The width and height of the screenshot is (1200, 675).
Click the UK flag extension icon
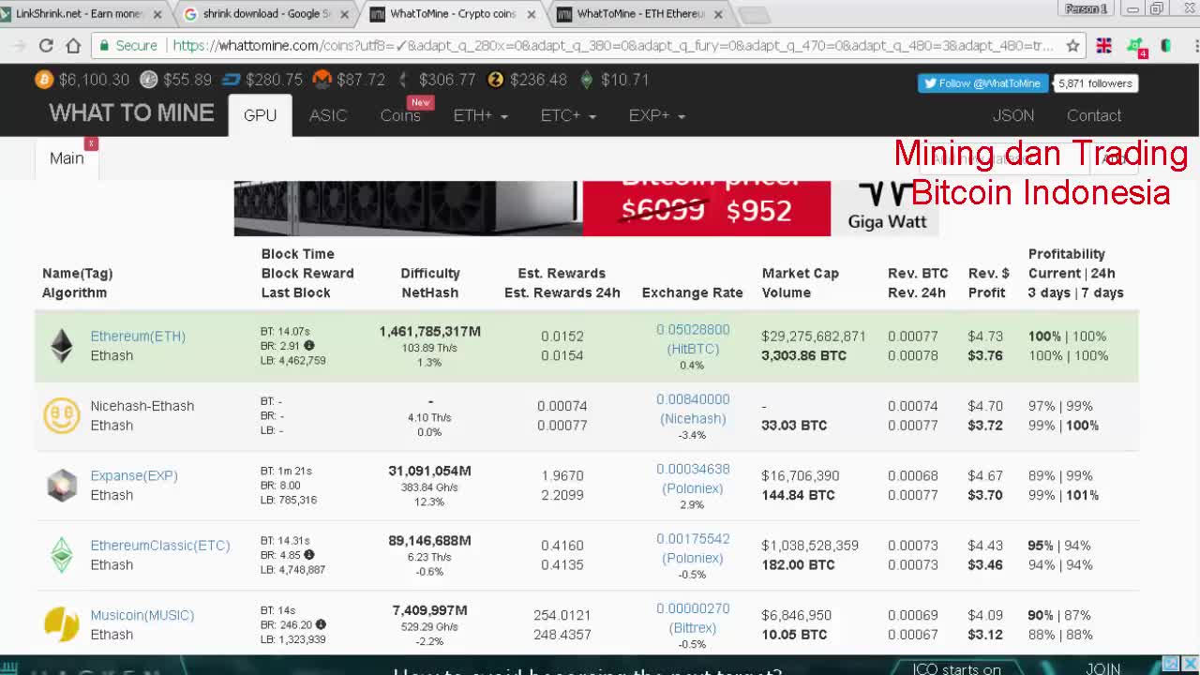(x=1103, y=45)
